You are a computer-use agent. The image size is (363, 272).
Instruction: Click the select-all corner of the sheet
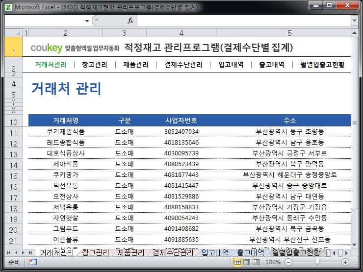(x=13, y=33)
